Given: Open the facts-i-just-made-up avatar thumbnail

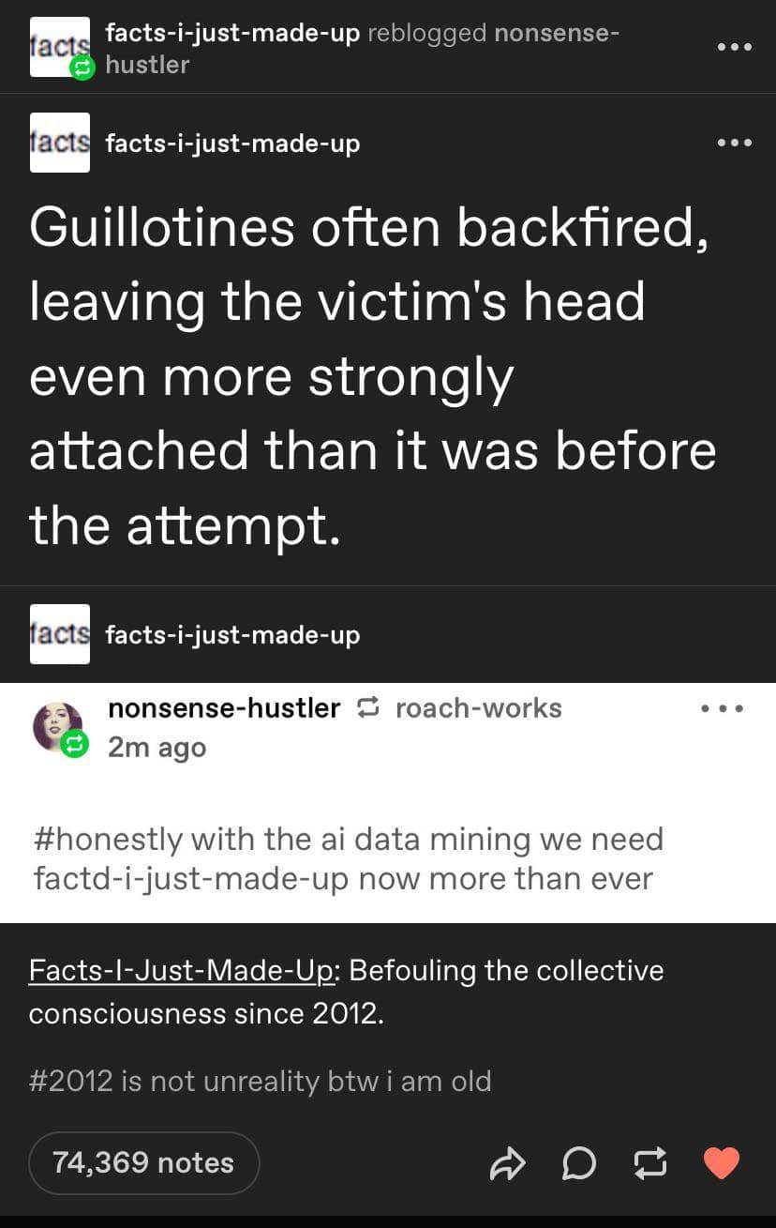Looking at the screenshot, I should click(x=59, y=142).
